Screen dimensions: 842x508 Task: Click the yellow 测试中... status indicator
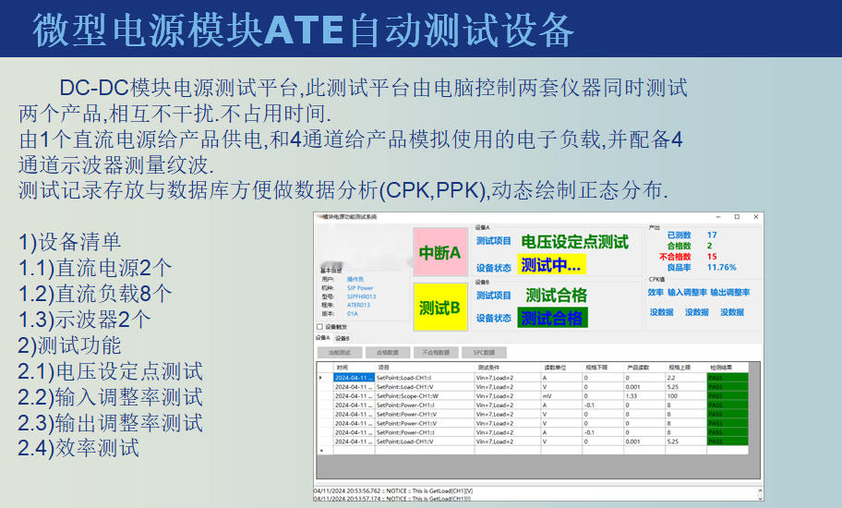pos(551,265)
